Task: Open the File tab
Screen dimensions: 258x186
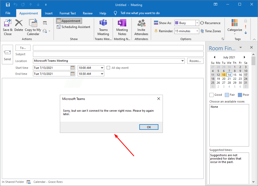Action: (8, 13)
